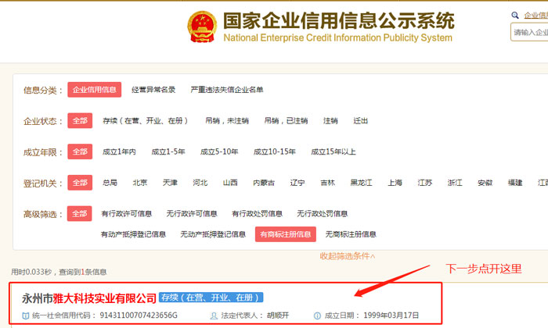This screenshot has width=548, height=328.
Task: Collapse filters via 收起筛选条件
Action: coord(347,255)
